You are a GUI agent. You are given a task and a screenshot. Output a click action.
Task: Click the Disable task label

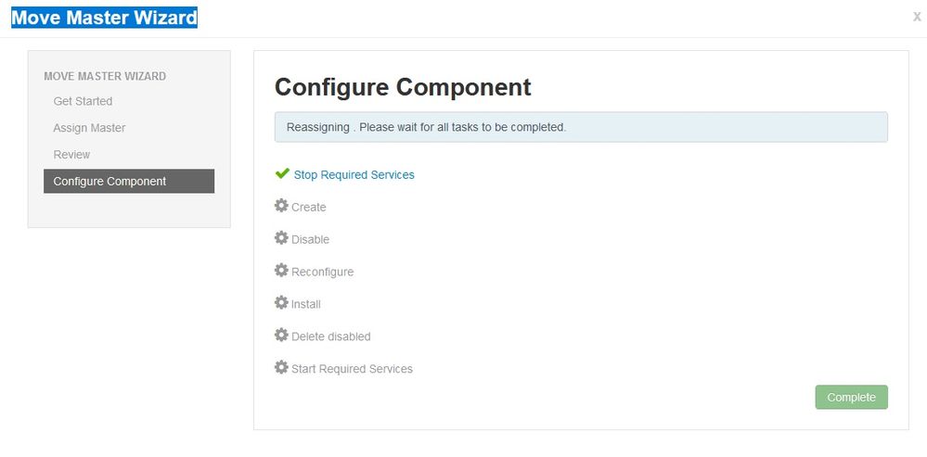point(310,240)
